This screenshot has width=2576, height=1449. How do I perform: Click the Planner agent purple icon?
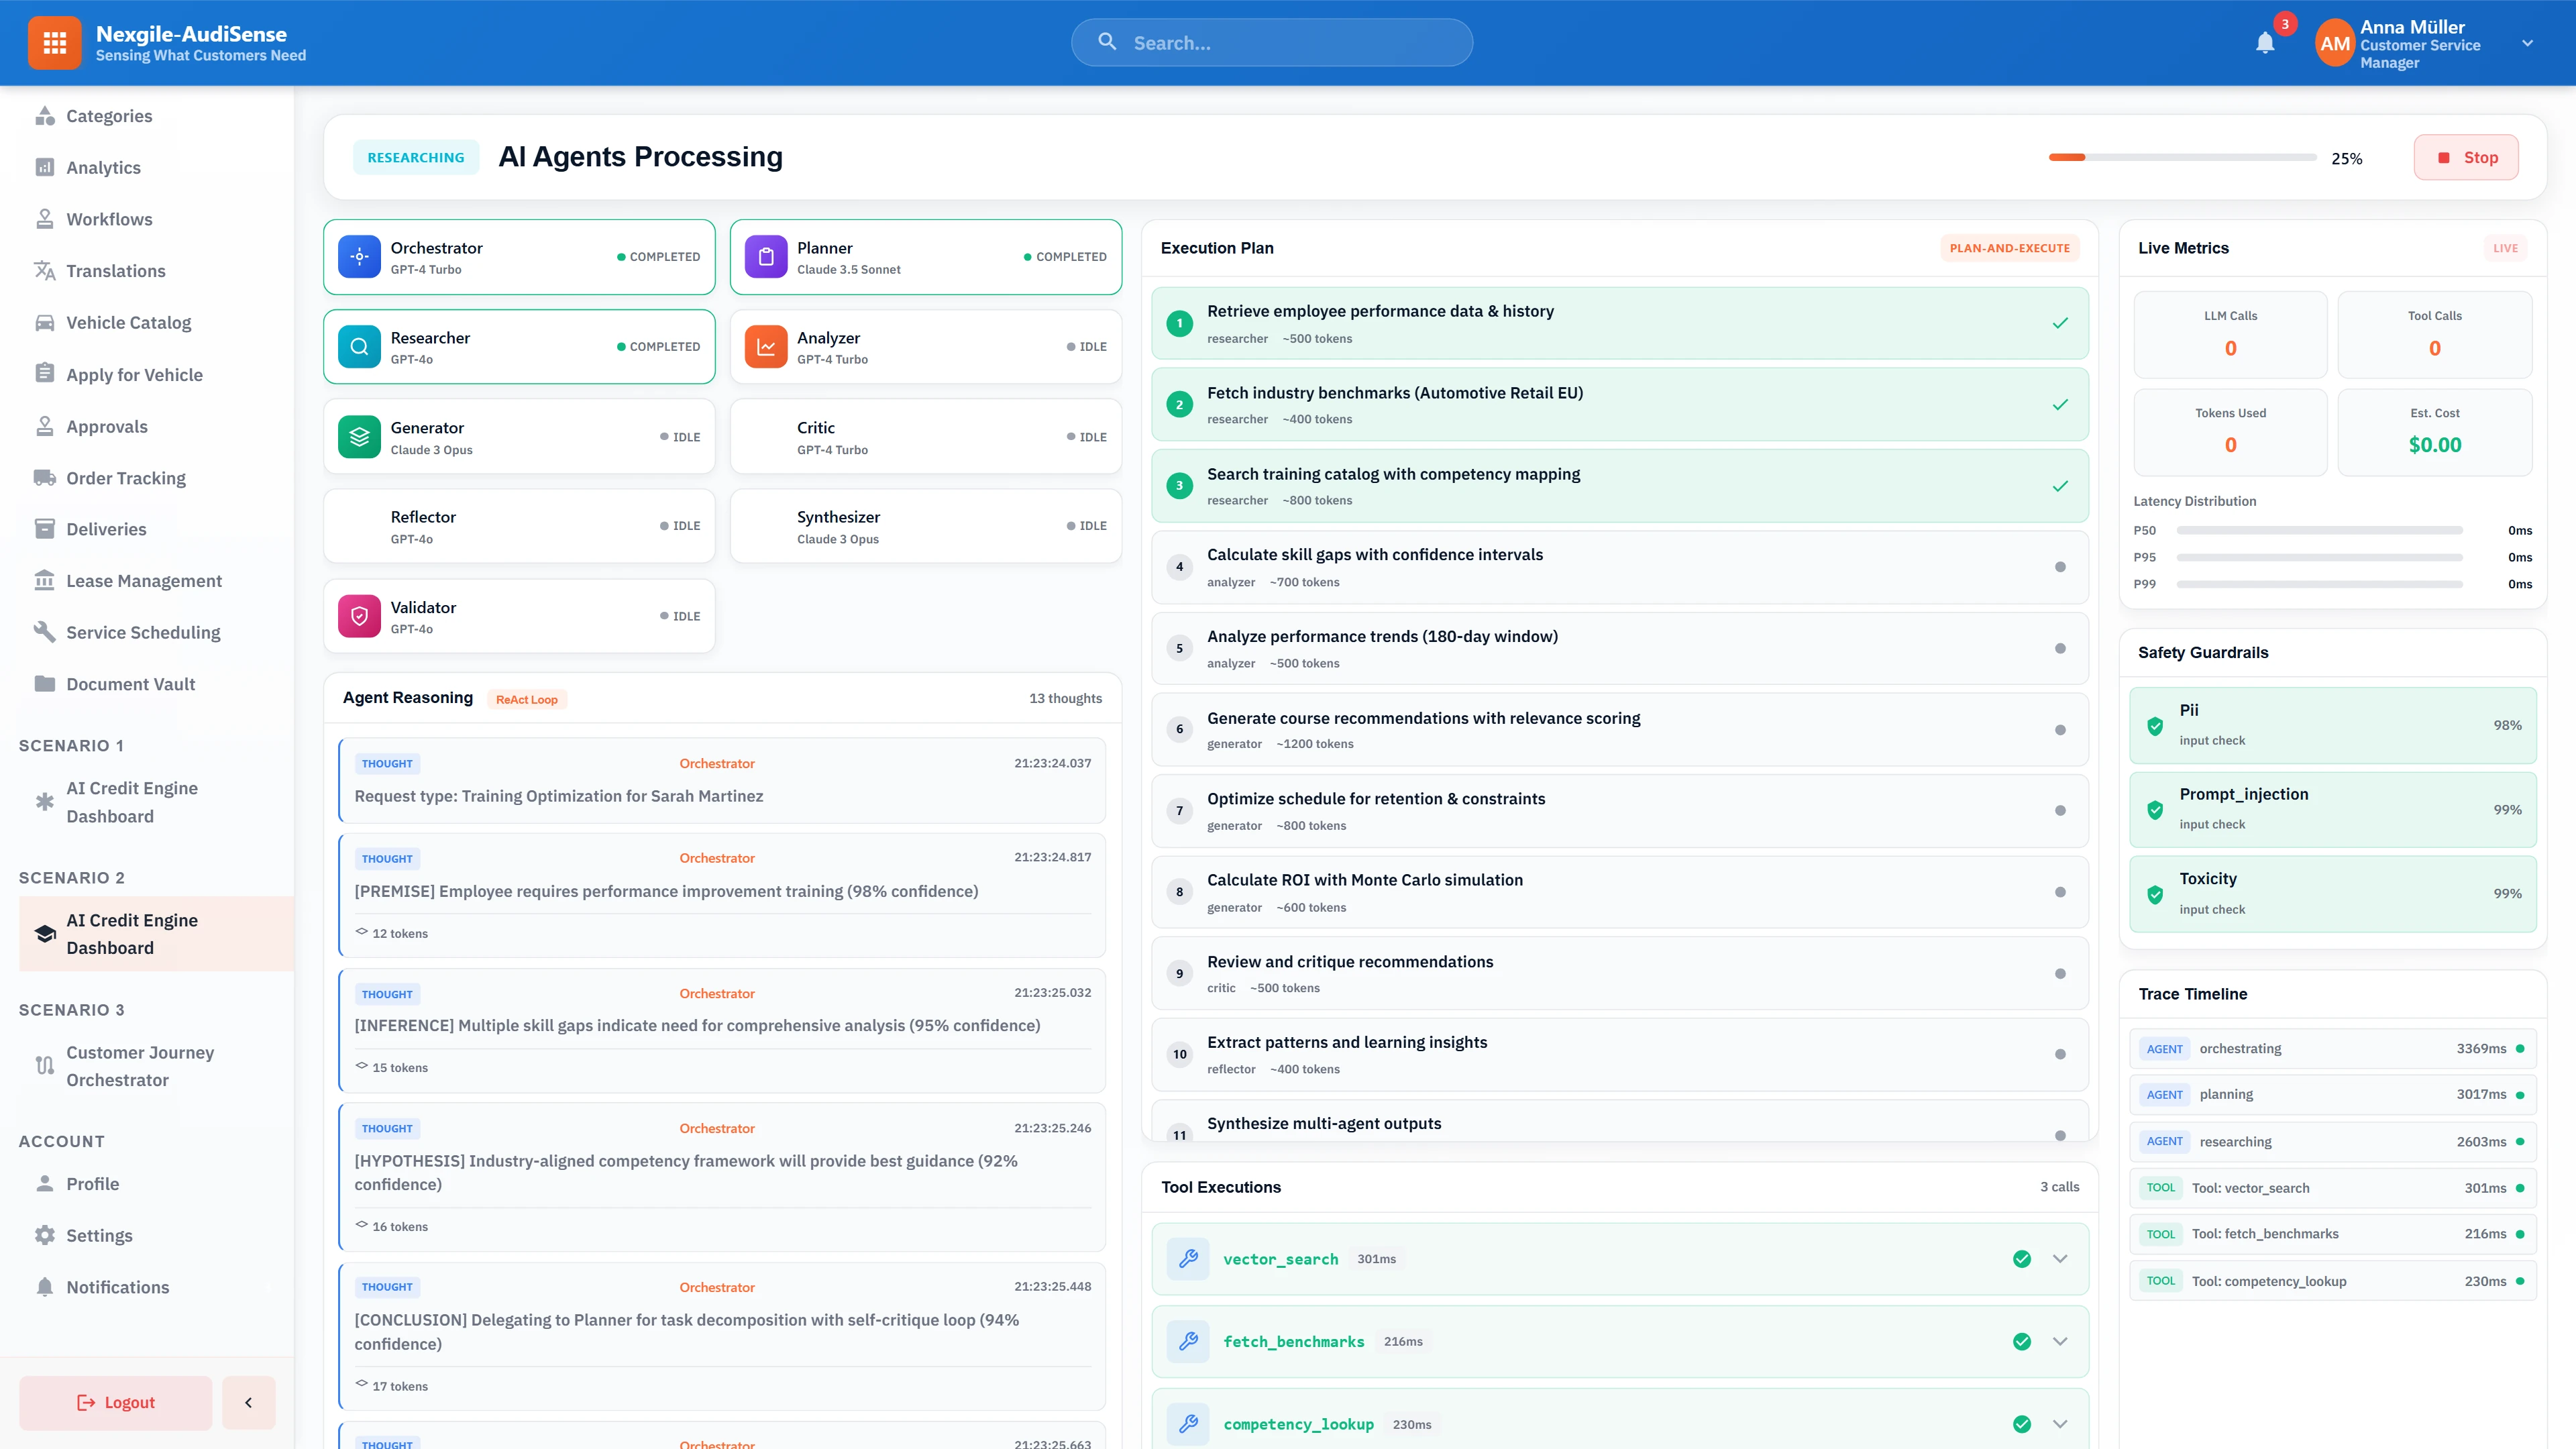766,257
